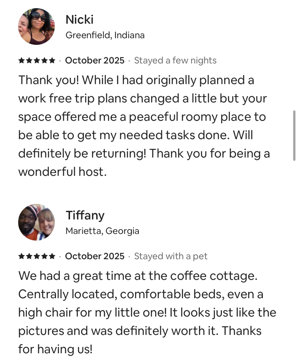
Task: Select the first star in Nicki's rating
Action: [21, 61]
